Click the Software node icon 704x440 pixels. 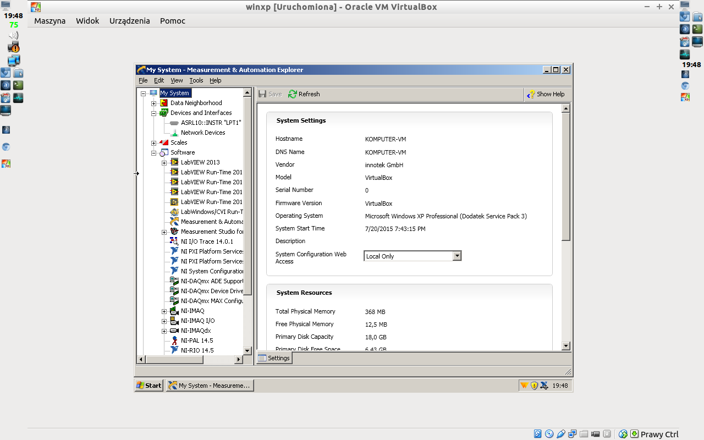(164, 152)
